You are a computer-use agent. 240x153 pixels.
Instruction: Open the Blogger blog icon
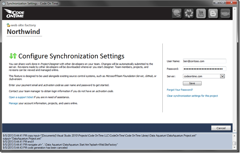point(213,13)
